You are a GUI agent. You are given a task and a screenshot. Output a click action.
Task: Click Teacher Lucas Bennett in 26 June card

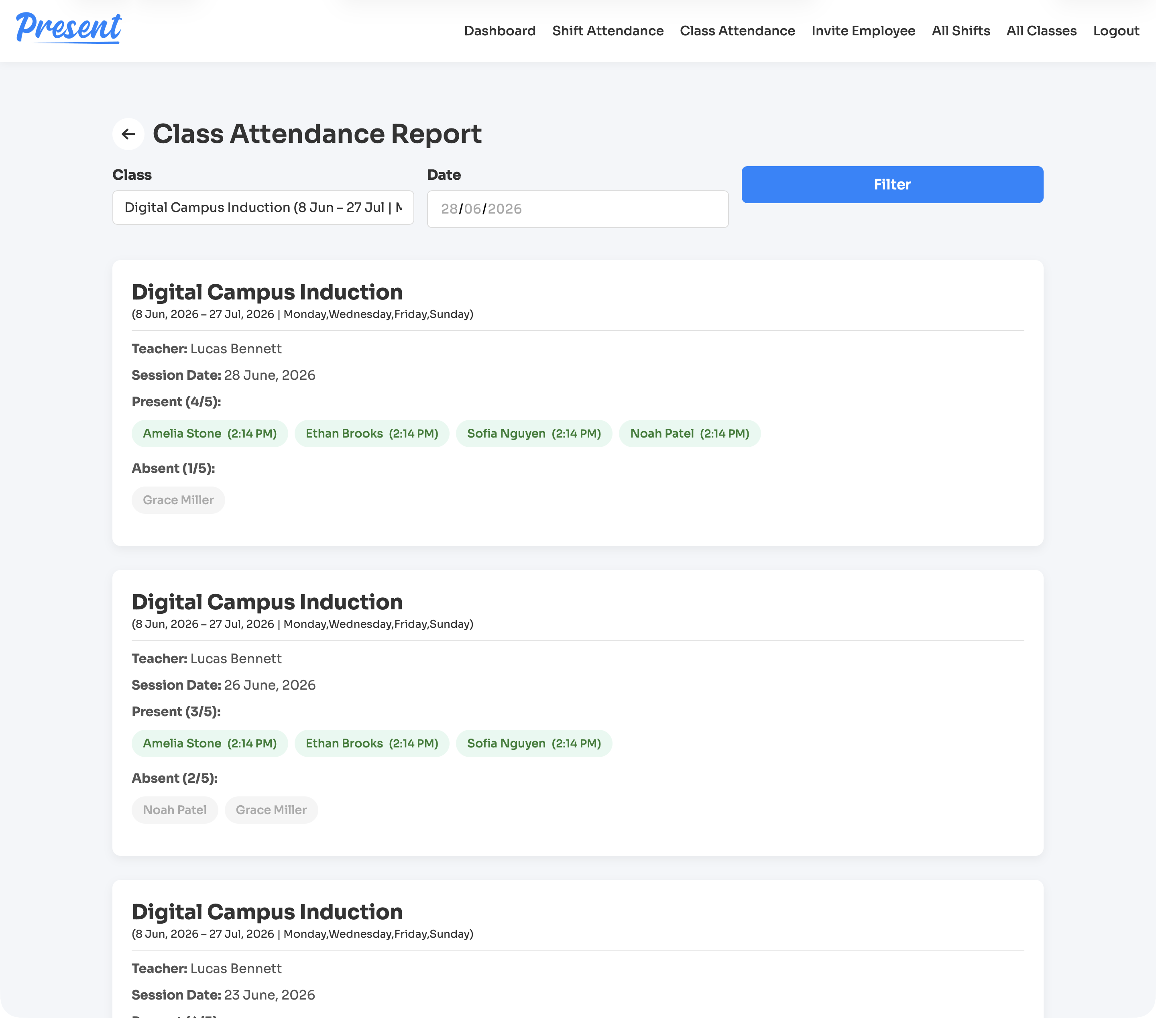coord(206,659)
